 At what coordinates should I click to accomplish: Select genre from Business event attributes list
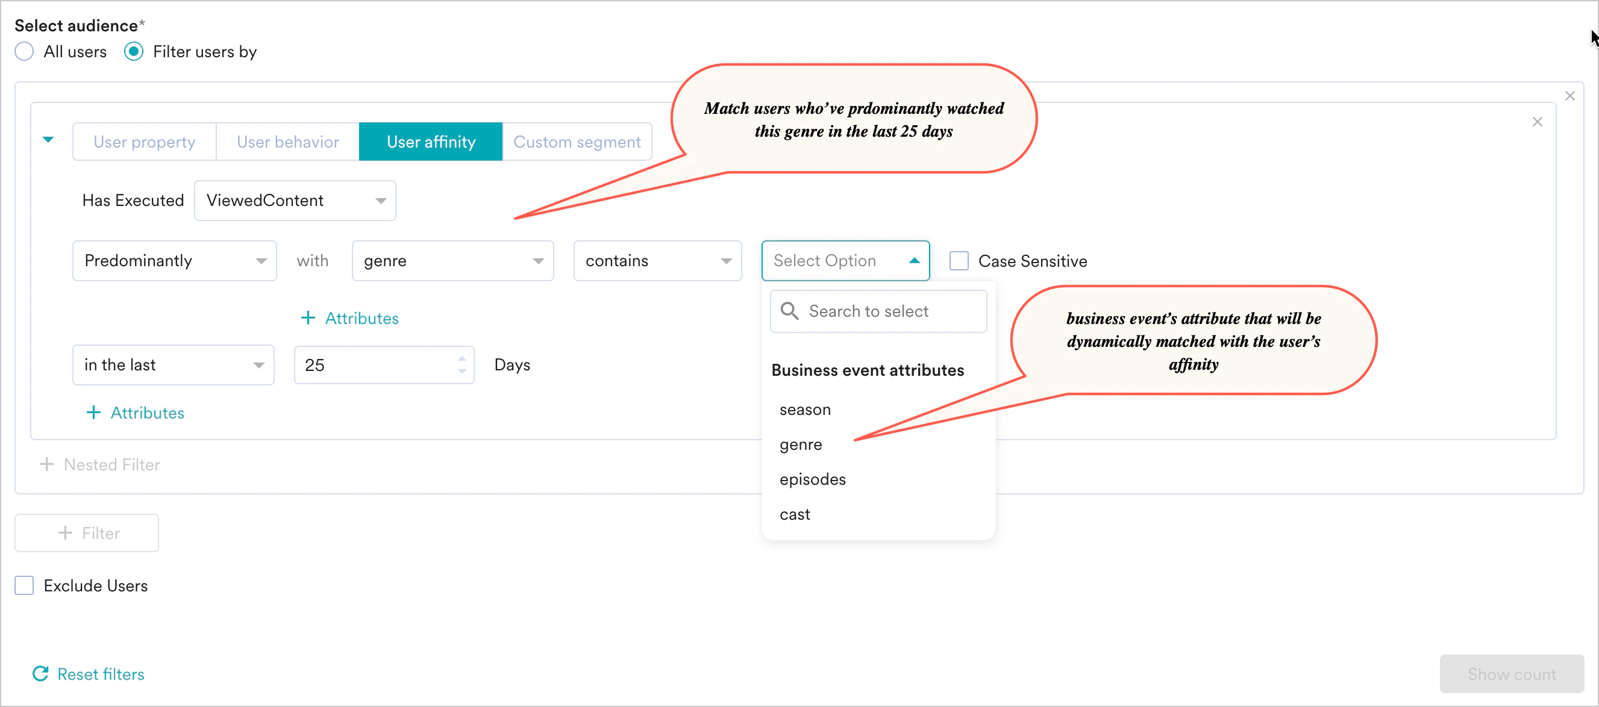coord(800,444)
